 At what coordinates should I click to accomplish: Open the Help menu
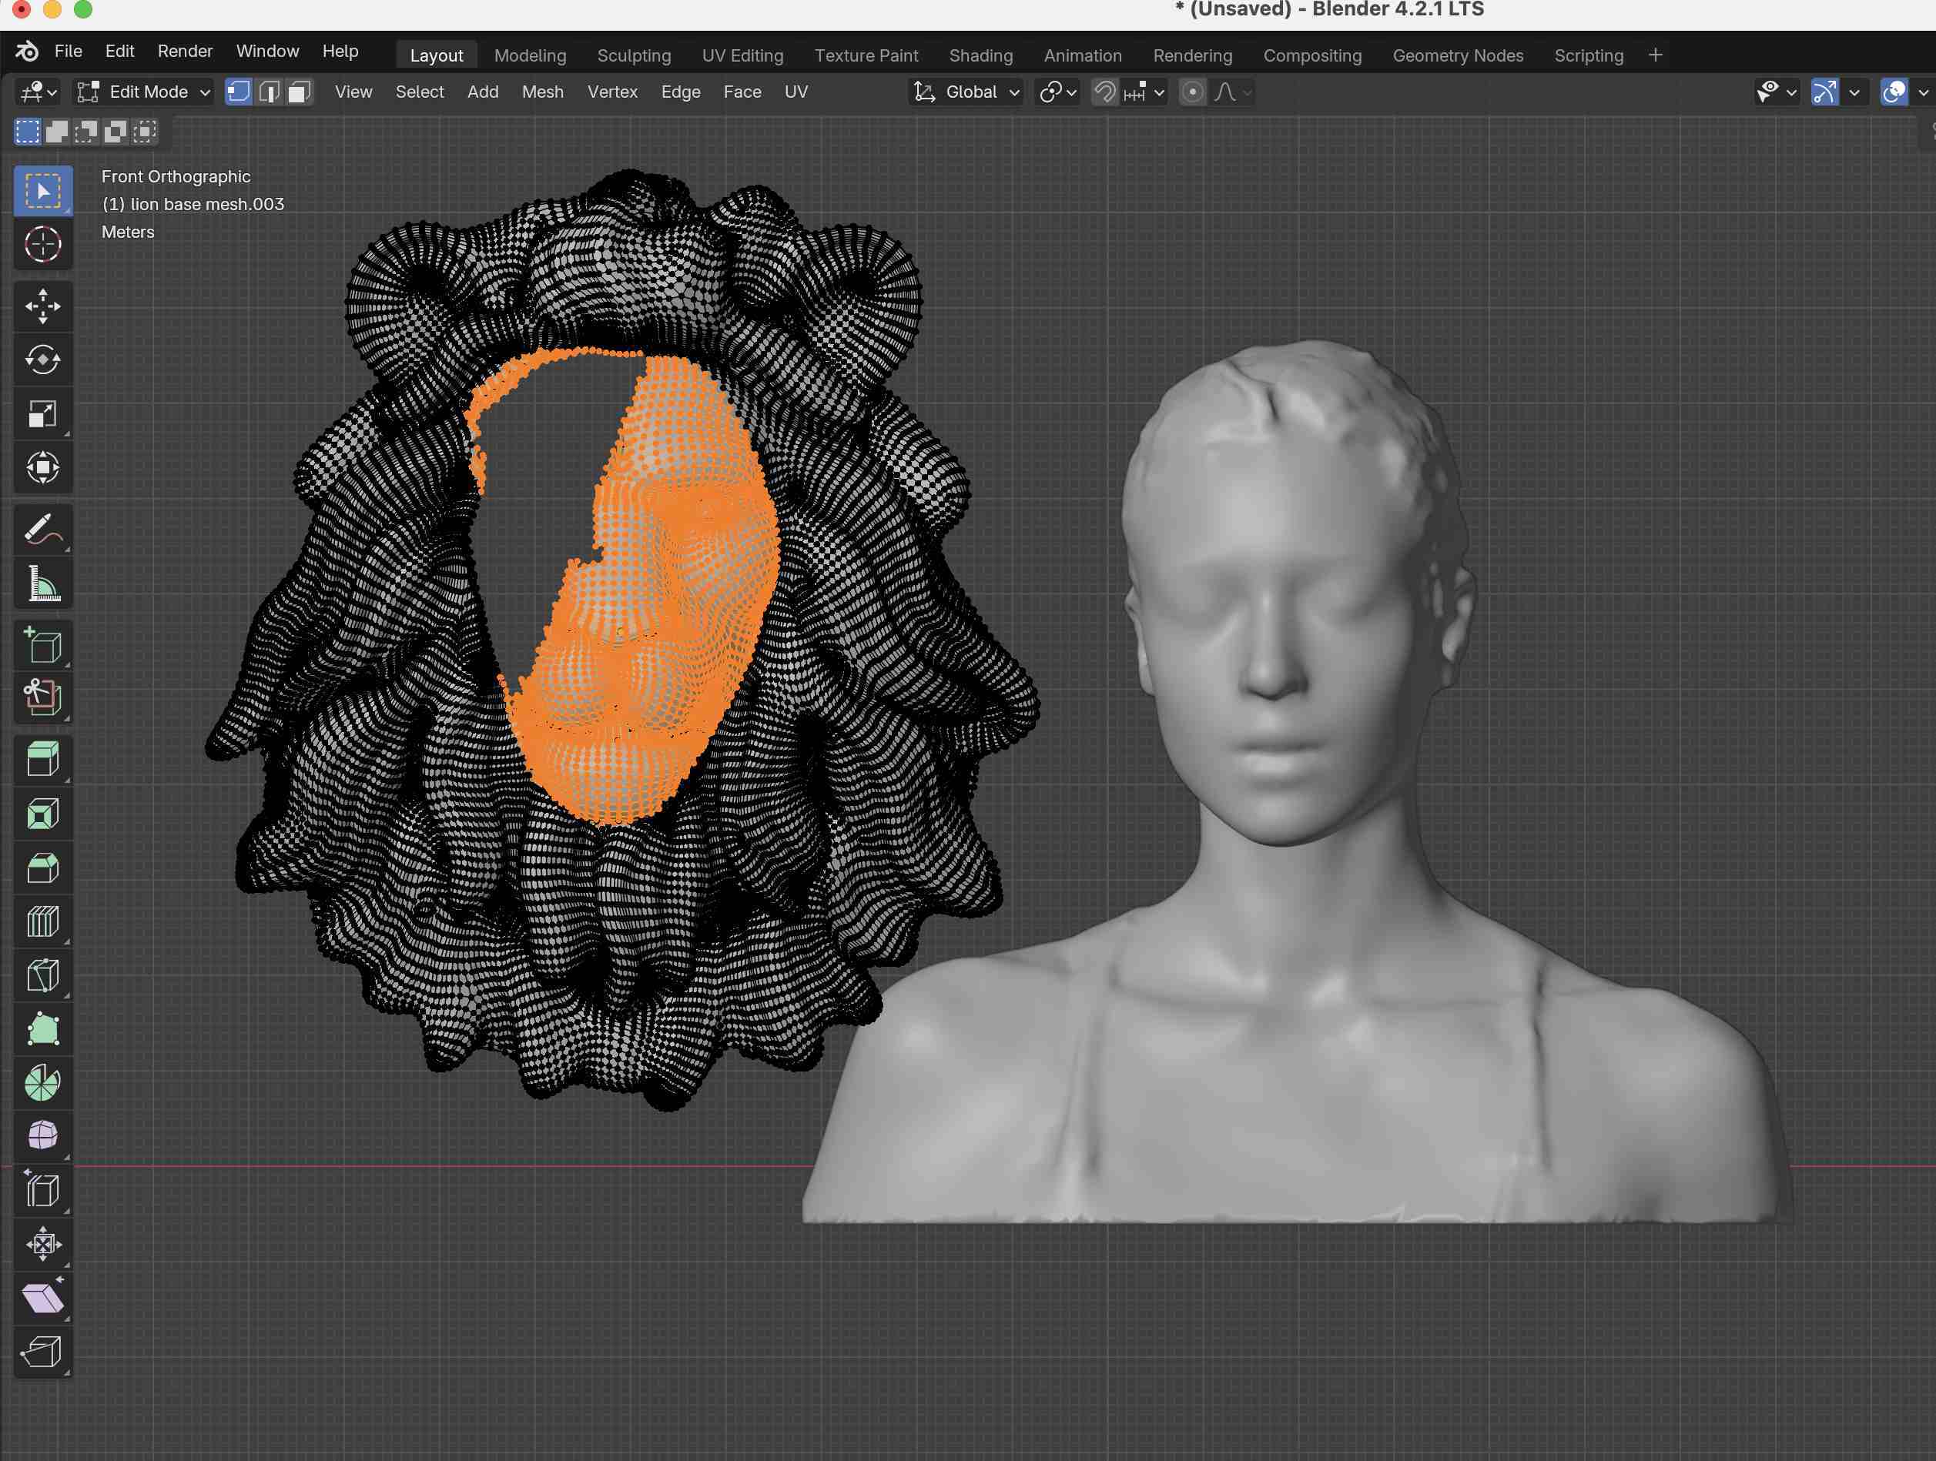340,52
